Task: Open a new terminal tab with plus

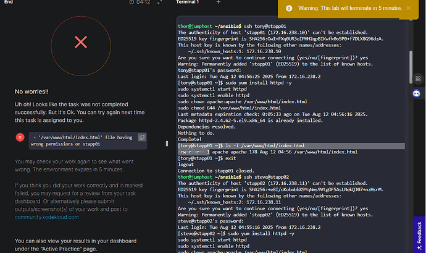Action: click(x=218, y=2)
